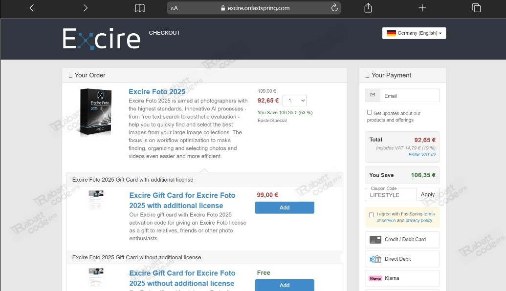Click the struck-through 199,00 € price
The image size is (506, 291).
pyautogui.click(x=266, y=91)
